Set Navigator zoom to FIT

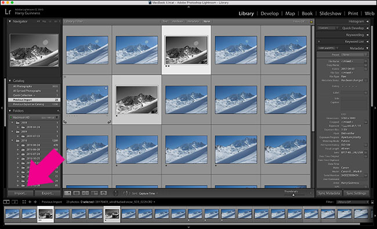pos(38,21)
